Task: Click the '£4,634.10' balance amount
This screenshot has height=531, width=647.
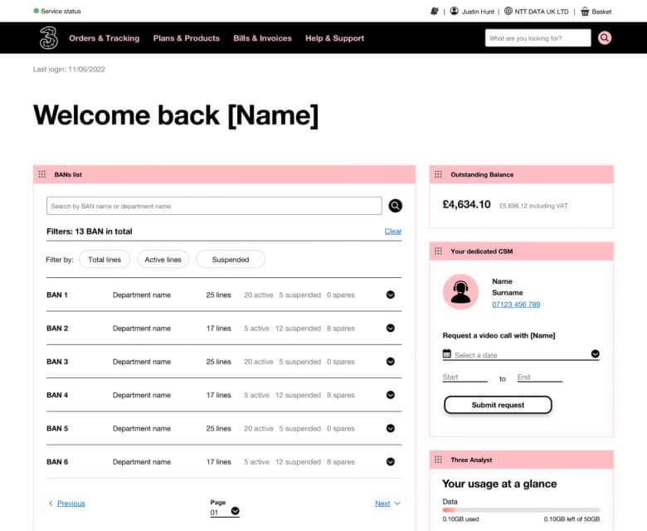Action: pyautogui.click(x=466, y=204)
